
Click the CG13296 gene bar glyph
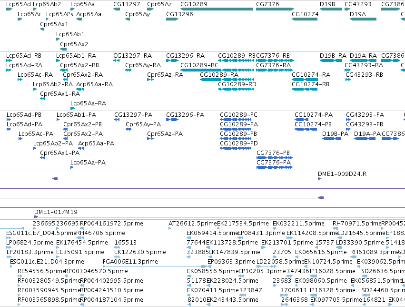tap(172, 19)
